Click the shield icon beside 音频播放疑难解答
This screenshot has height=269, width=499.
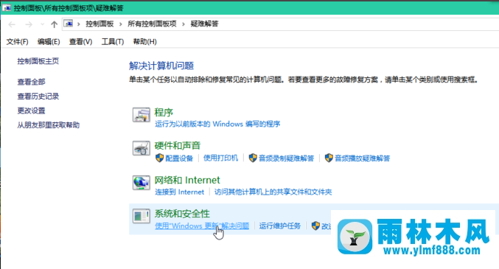coord(329,158)
